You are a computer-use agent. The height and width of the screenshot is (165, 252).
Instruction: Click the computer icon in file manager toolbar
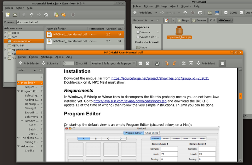tap(217, 13)
